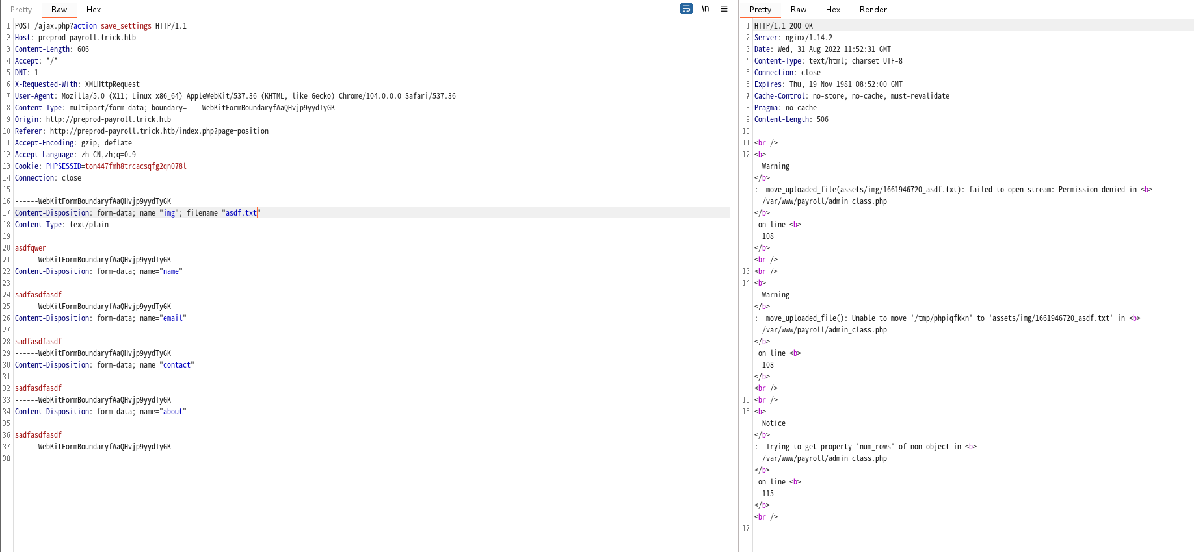
Task: Select the response Pretty tab
Action: tap(760, 10)
